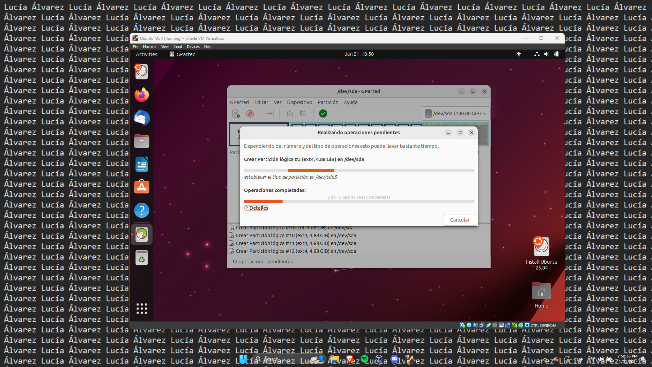
Task: Click the copy partition toolbar icon
Action: (x=289, y=113)
